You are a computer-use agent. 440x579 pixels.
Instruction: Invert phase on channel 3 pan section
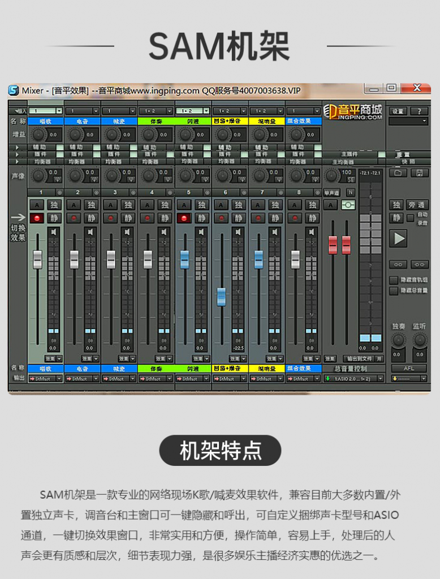pos(131,179)
